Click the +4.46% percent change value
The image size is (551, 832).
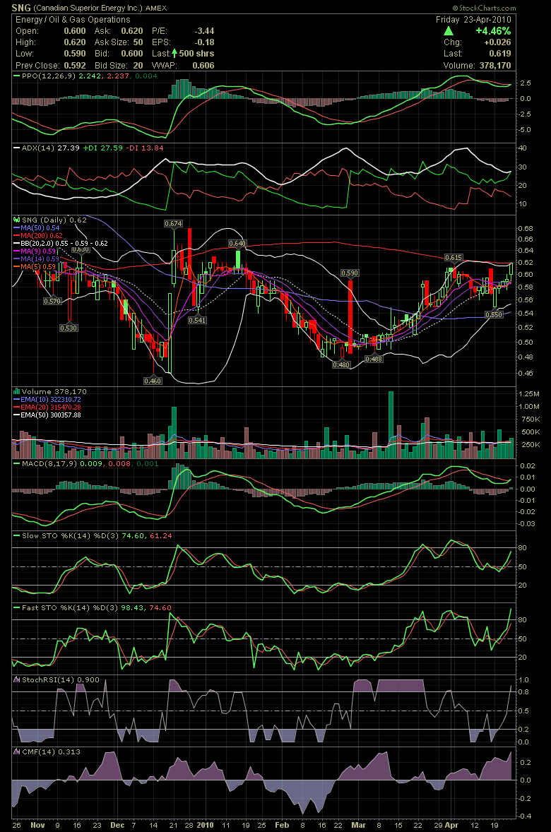pos(493,31)
